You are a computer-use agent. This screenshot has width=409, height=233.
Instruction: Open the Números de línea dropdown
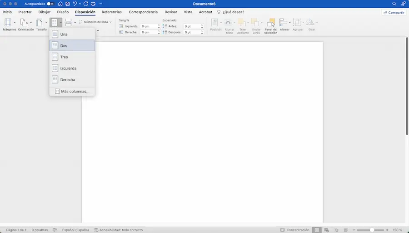click(95, 22)
